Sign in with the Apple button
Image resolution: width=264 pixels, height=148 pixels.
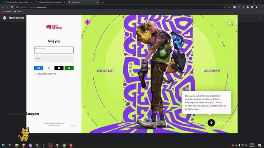[x=59, y=68]
